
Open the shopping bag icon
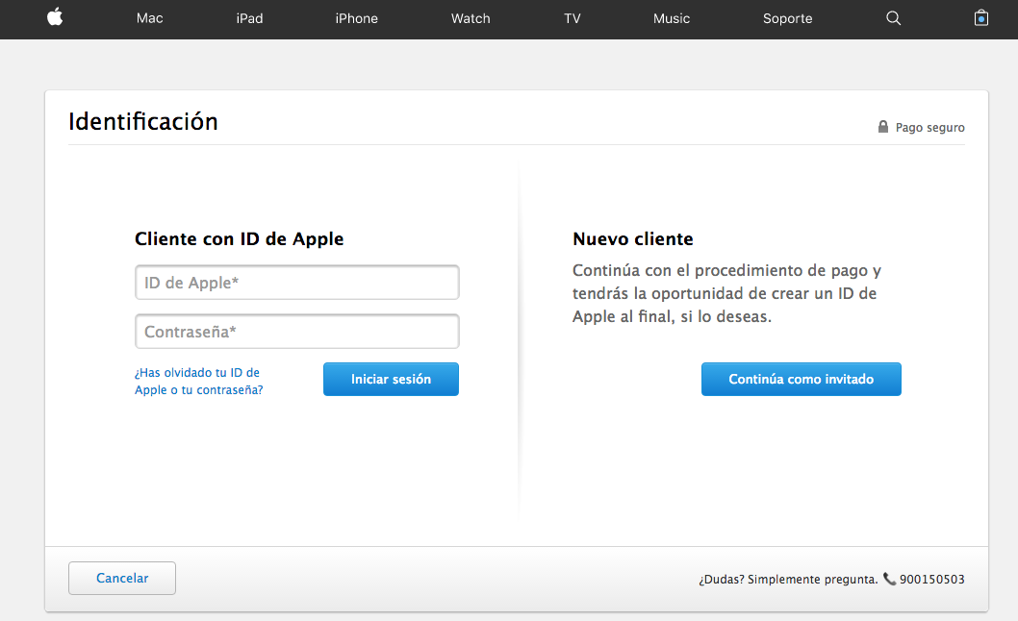coord(980,18)
